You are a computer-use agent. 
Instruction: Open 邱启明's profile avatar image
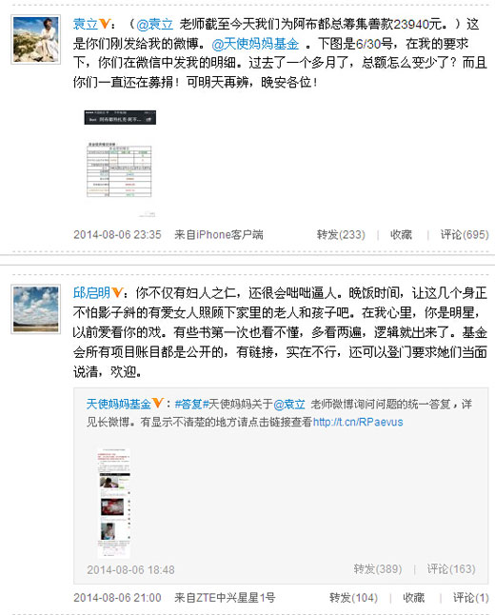(35, 309)
